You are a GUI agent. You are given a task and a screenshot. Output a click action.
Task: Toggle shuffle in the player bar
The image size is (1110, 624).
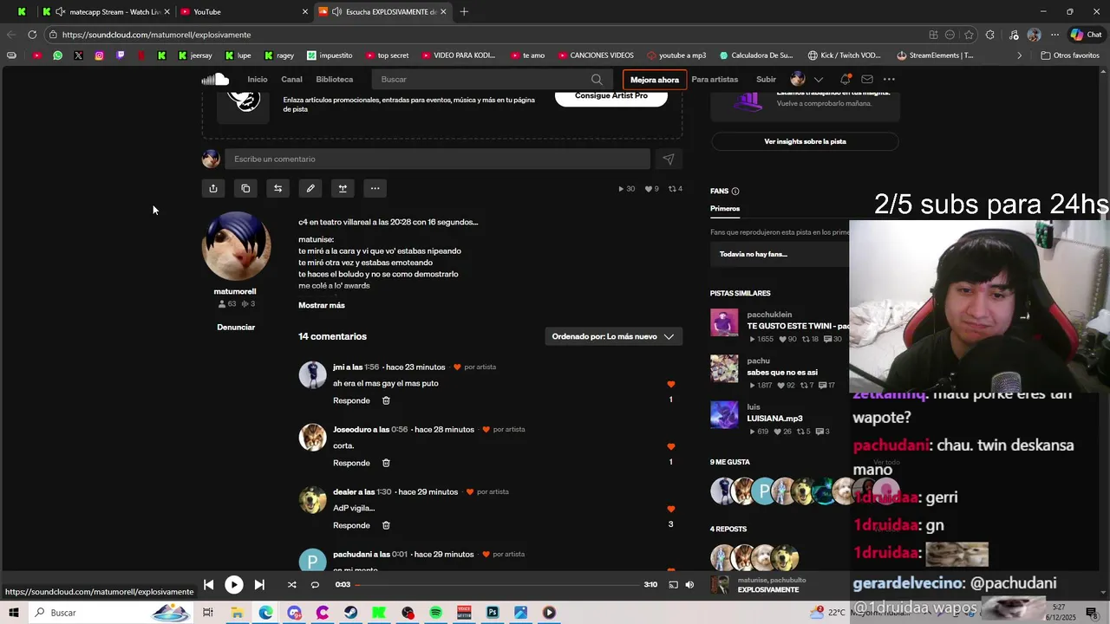point(291,585)
